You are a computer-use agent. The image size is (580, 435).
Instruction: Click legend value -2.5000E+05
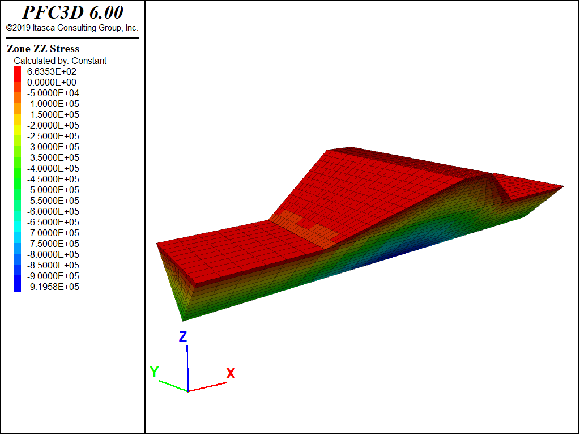(x=53, y=136)
